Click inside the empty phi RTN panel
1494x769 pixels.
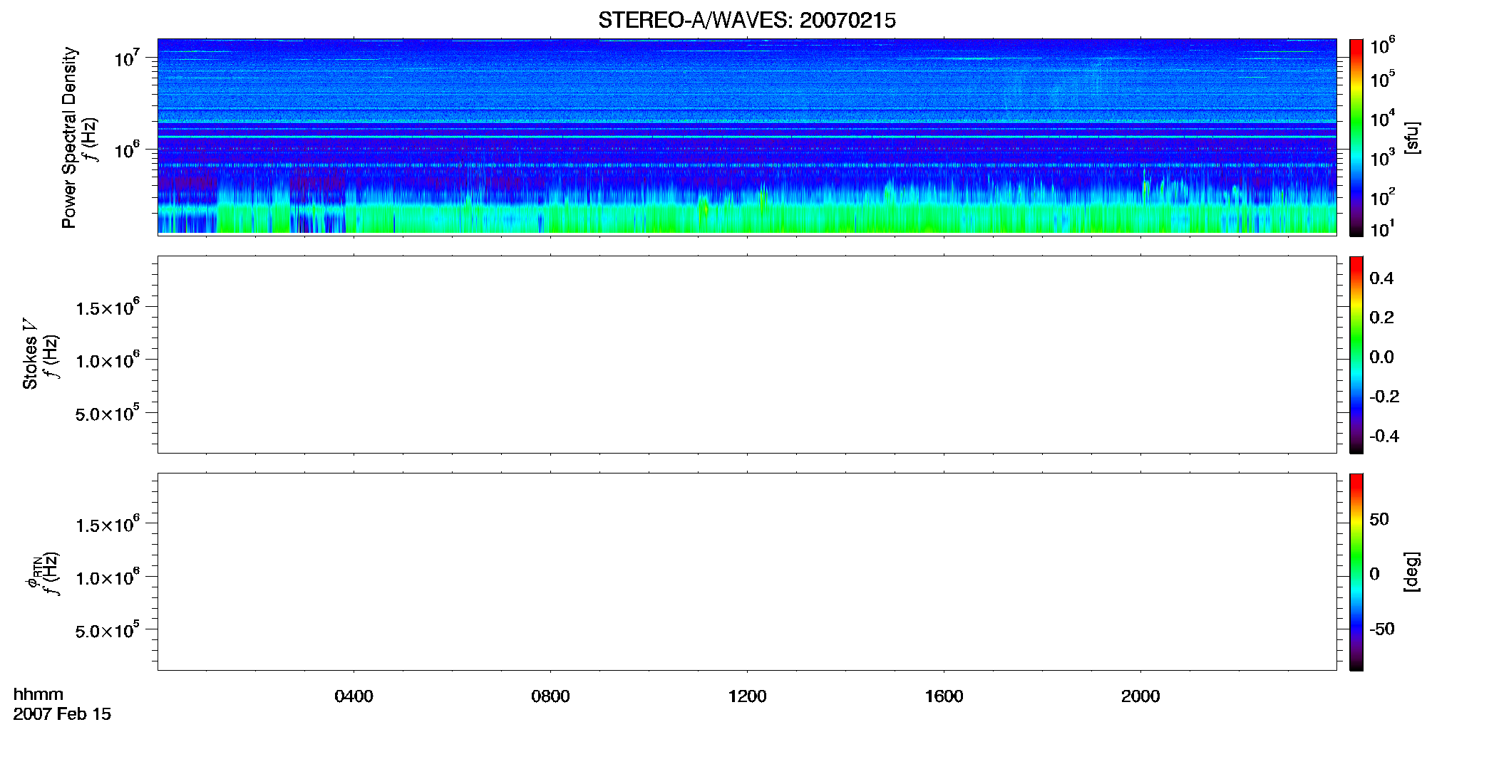(x=747, y=572)
